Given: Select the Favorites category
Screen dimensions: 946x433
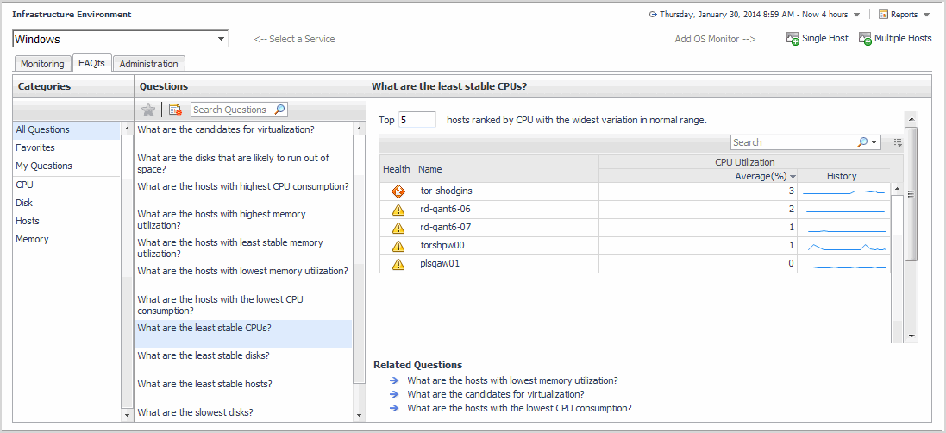Looking at the screenshot, I should click(35, 147).
